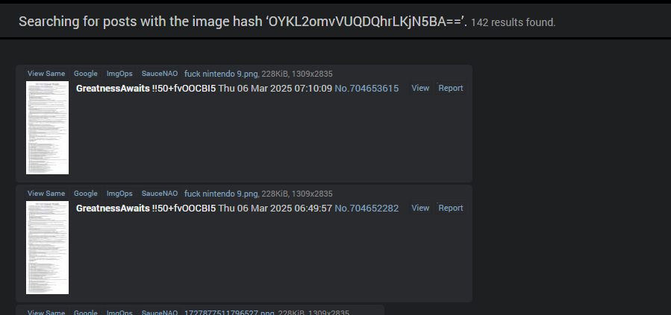Open ImgOps for the first post
671x315 pixels.
(x=119, y=74)
